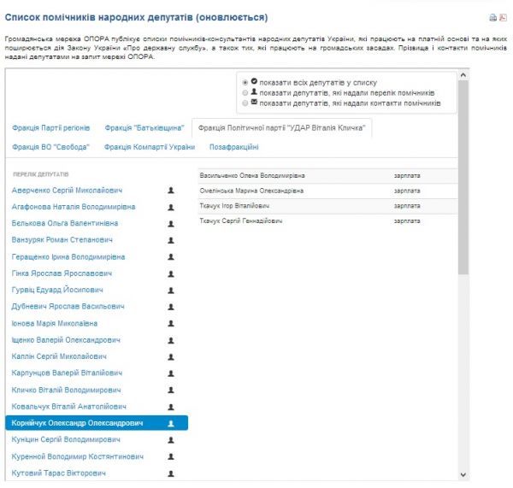Select radio for deputies who provided assistant lists
The height and width of the screenshot is (488, 513).
245,93
